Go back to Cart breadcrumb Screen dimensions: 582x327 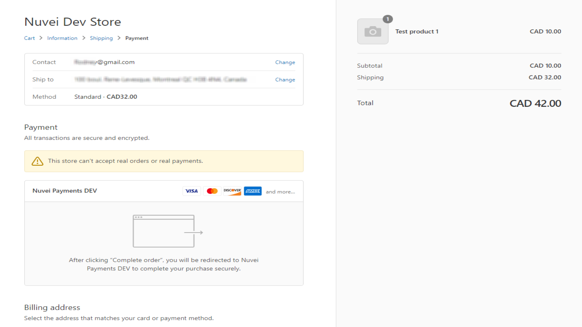[x=29, y=38]
